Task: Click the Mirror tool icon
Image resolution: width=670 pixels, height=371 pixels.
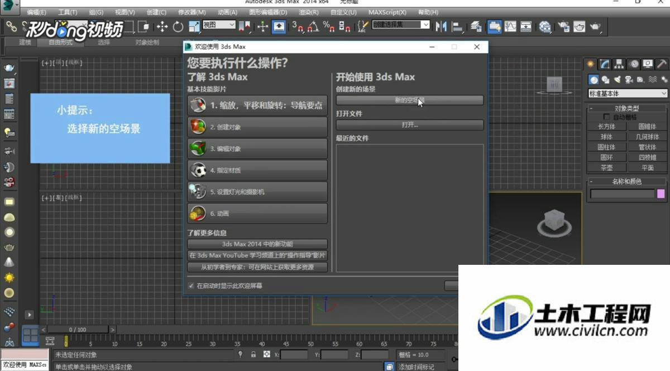Action: [441, 26]
